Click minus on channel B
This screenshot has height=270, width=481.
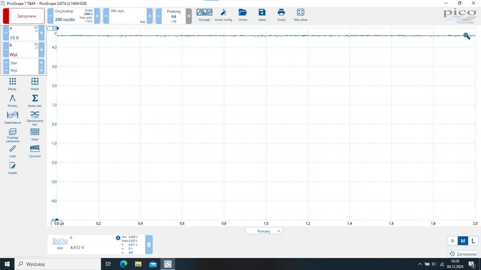6,50
